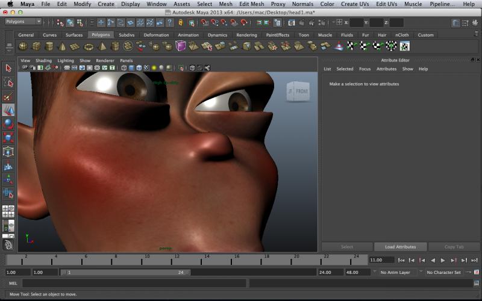This screenshot has height=301, width=482.
Task: Create a polygon cube from the shelf
Action: (36, 46)
